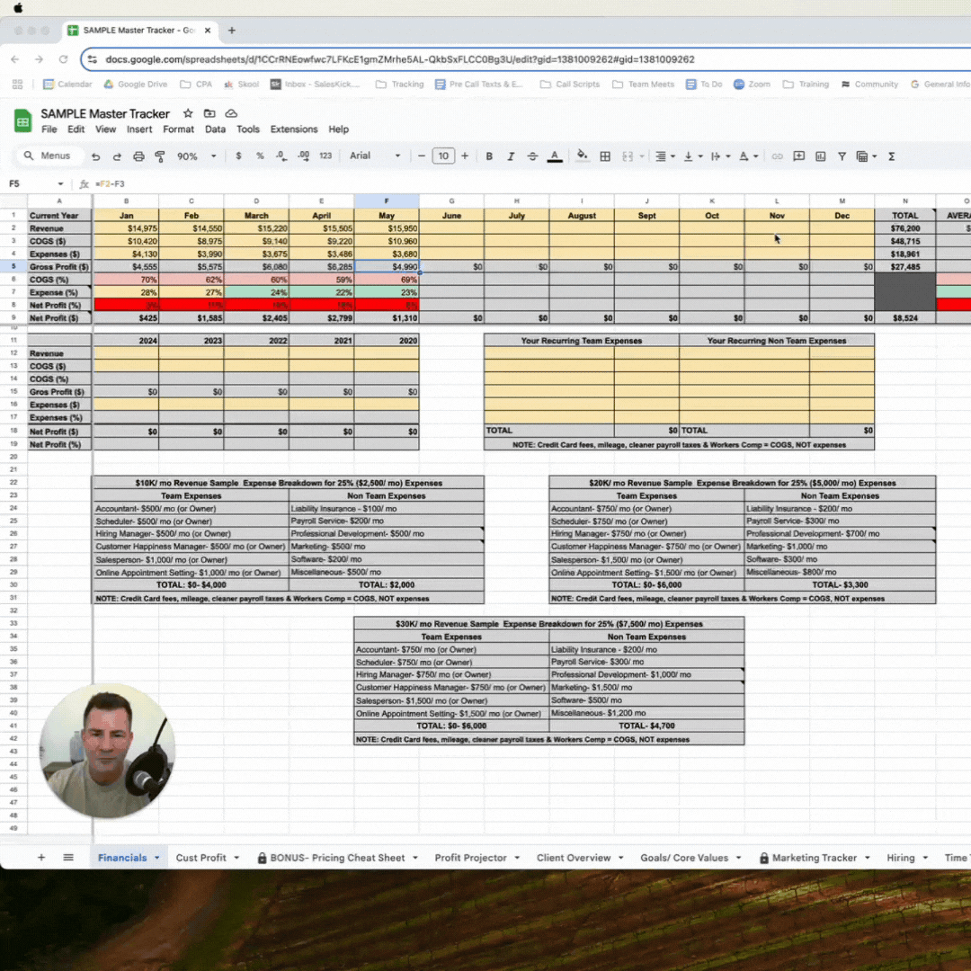The image size is (971, 971).
Task: Click the font size input field
Action: click(443, 156)
